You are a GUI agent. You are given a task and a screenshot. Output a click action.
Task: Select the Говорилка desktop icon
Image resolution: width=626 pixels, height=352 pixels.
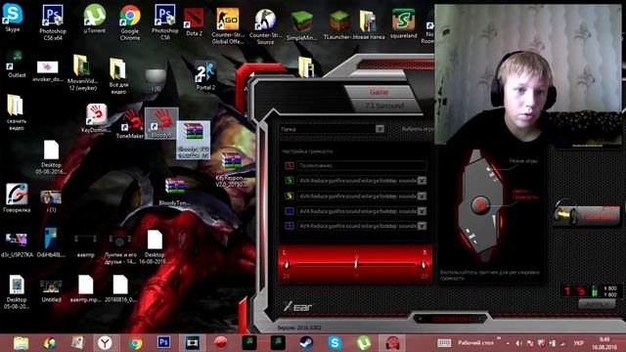(17, 198)
